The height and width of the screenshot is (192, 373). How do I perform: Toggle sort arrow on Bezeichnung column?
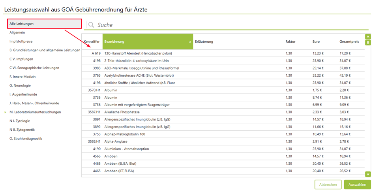[190, 42]
